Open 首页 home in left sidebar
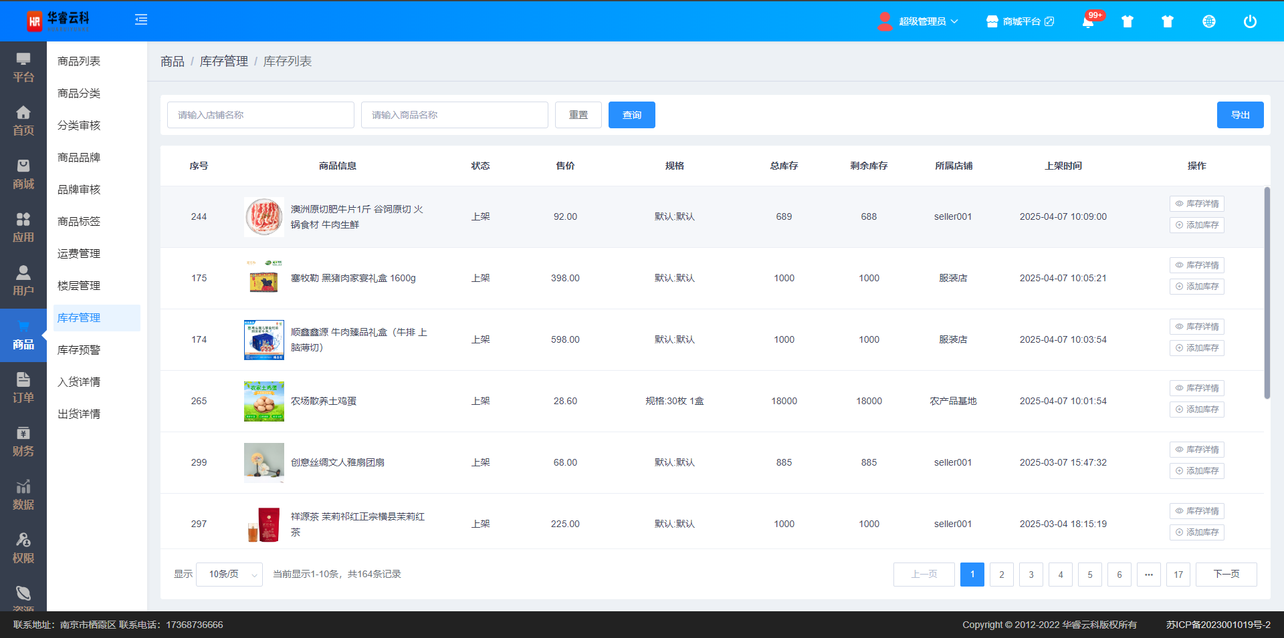Image resolution: width=1284 pixels, height=638 pixels. [x=23, y=121]
